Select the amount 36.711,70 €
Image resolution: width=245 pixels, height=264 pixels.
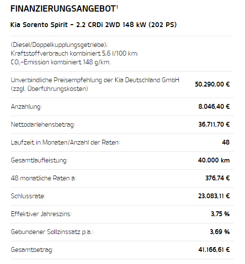pyautogui.click(x=214, y=124)
